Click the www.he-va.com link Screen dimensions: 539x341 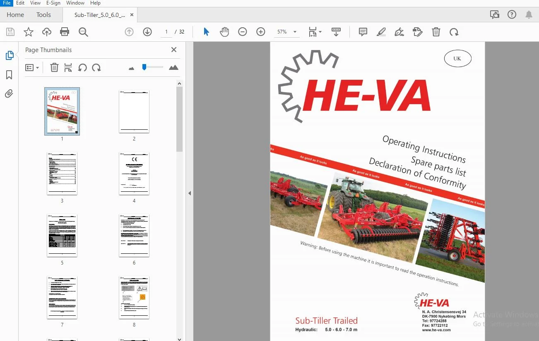coord(436,330)
